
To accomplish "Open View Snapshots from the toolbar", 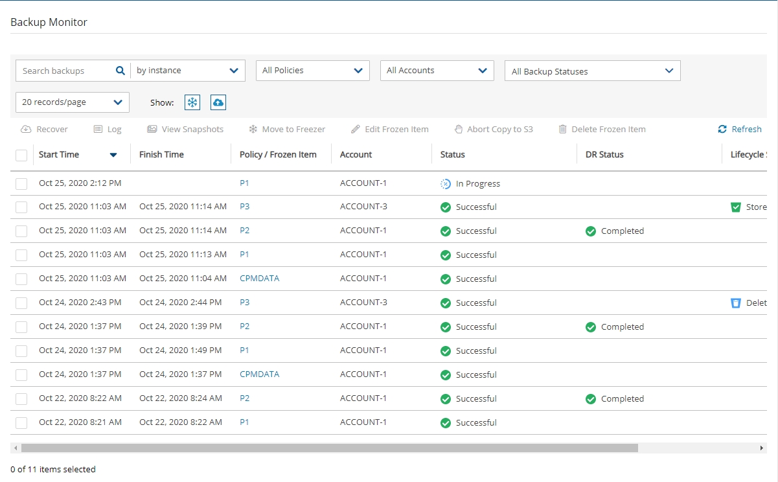I will click(152, 130).
